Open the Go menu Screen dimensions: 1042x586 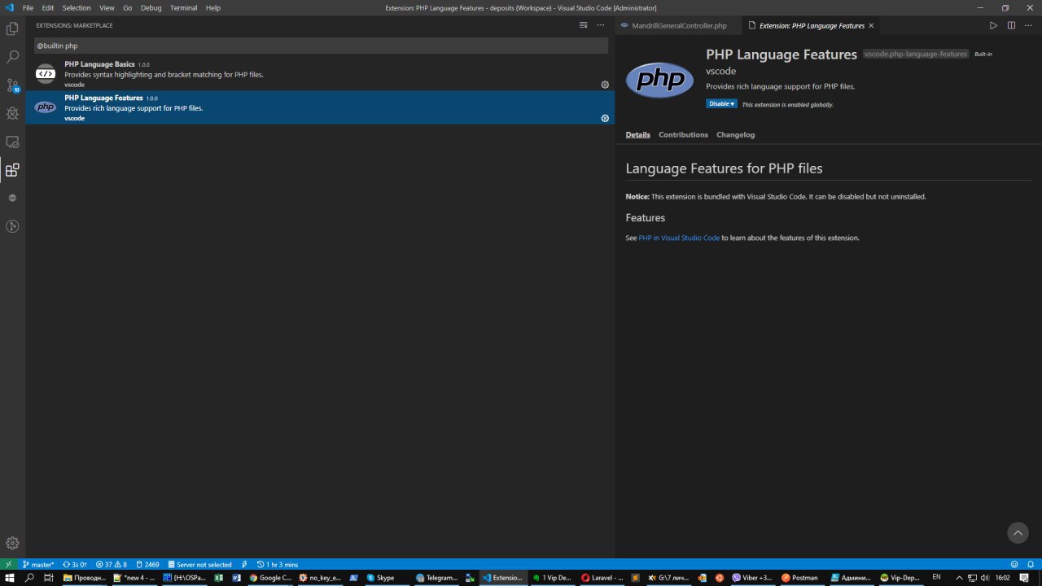pyautogui.click(x=128, y=7)
